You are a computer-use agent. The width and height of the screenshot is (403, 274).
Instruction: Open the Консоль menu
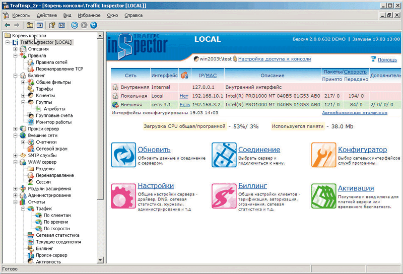(x=21, y=16)
